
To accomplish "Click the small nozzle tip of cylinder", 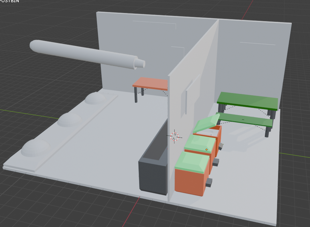I will (141, 63).
